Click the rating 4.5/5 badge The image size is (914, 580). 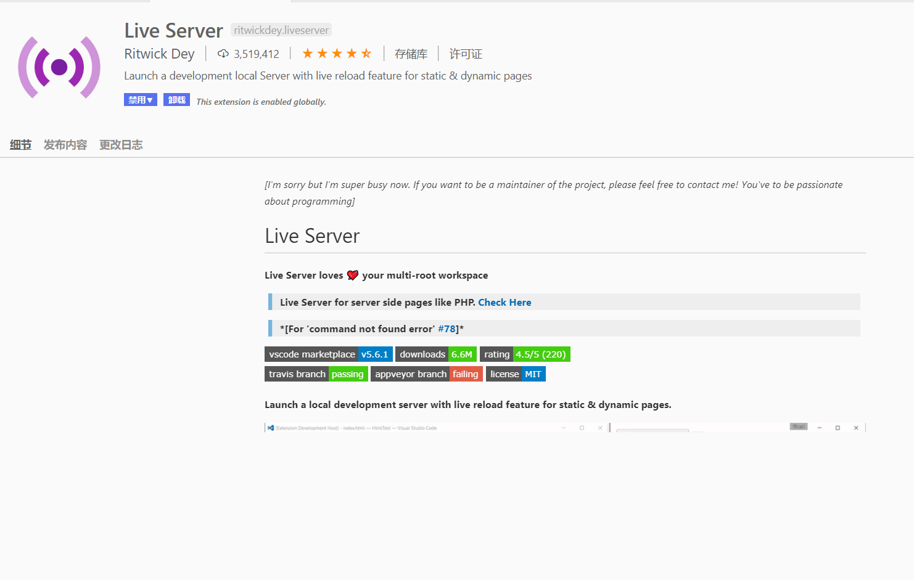coord(525,354)
